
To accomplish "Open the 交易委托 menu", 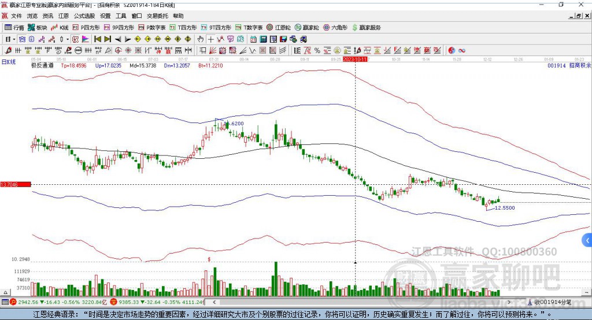I will click(x=157, y=16).
